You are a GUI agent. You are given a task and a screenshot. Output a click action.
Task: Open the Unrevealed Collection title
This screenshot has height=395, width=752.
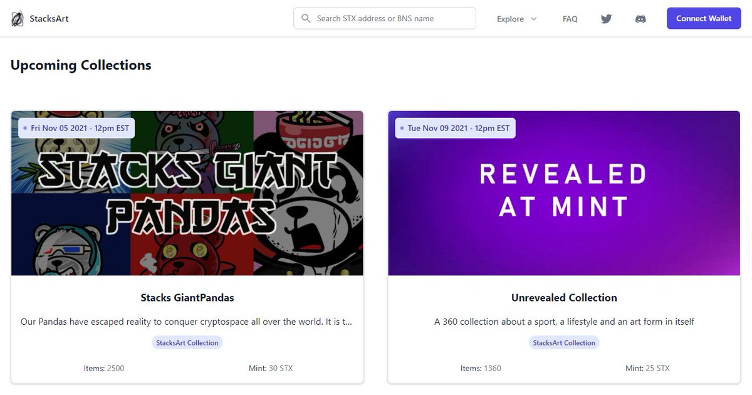(564, 297)
